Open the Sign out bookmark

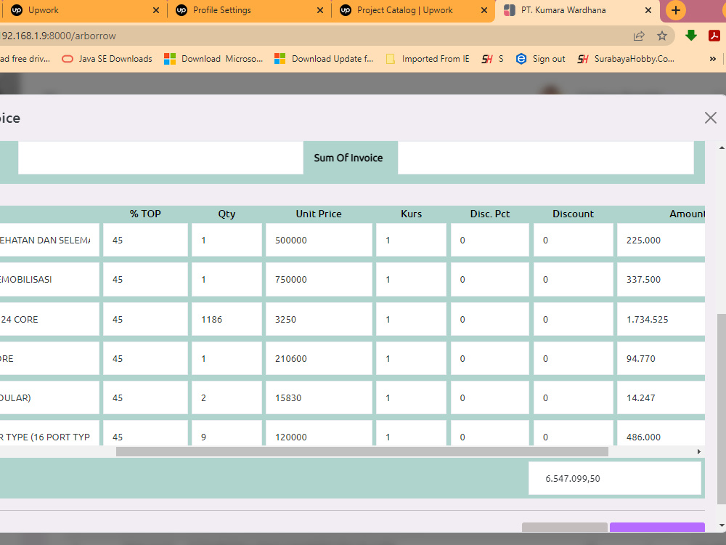[x=541, y=59]
